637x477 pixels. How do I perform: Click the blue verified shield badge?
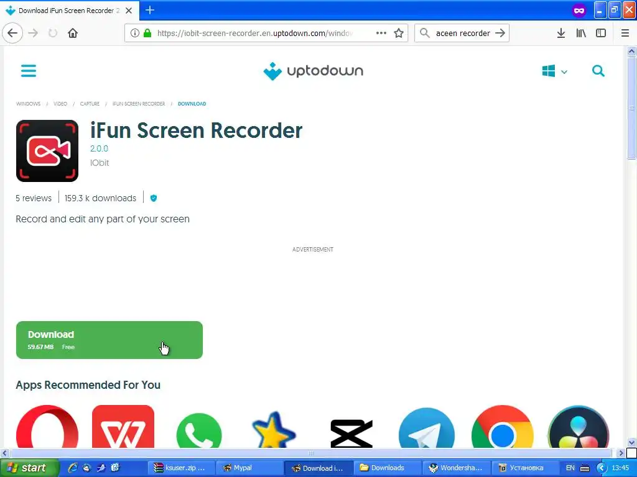[154, 198]
